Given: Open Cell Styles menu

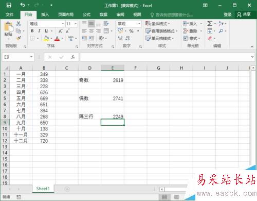Looking at the screenshot, I should point(159,38).
